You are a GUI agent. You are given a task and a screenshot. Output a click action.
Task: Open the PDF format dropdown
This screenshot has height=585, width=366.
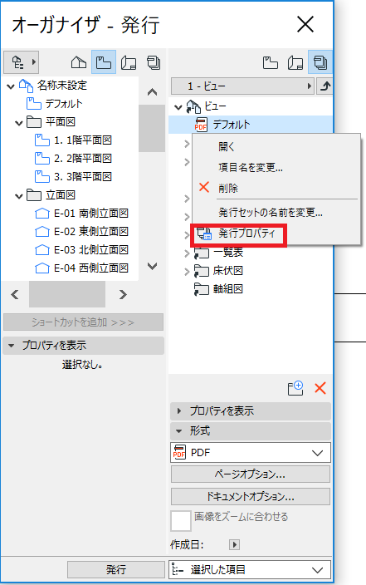point(251,453)
